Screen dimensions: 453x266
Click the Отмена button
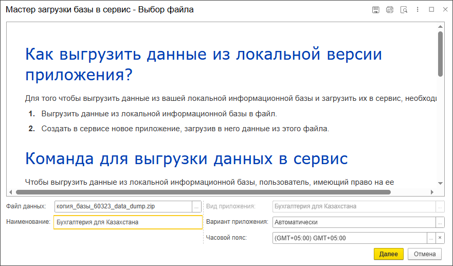click(x=425, y=254)
